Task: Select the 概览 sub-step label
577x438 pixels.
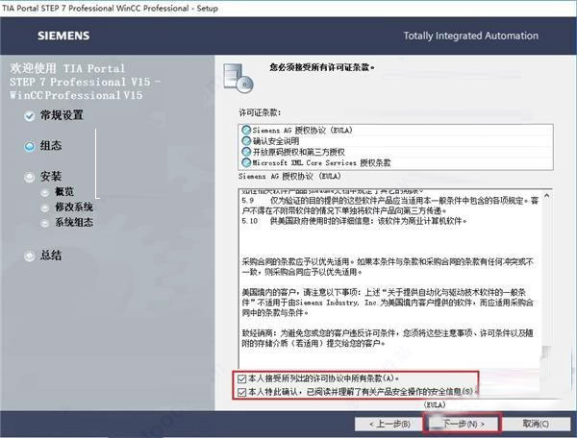Action: click(x=64, y=191)
